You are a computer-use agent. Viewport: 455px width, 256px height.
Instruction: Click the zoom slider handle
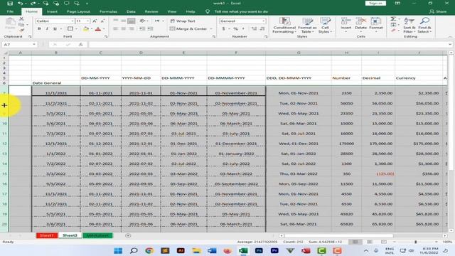(415, 242)
